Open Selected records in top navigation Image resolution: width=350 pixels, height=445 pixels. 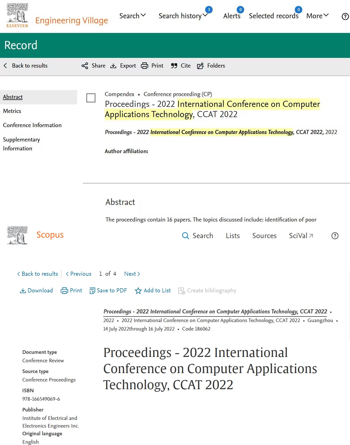coord(274,16)
